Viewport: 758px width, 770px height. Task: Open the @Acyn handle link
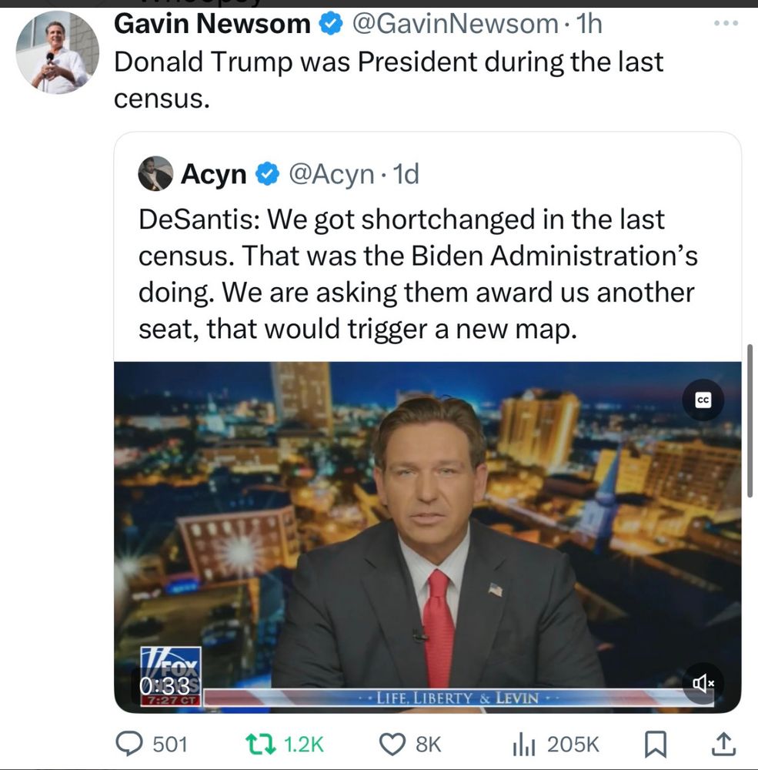tap(332, 174)
